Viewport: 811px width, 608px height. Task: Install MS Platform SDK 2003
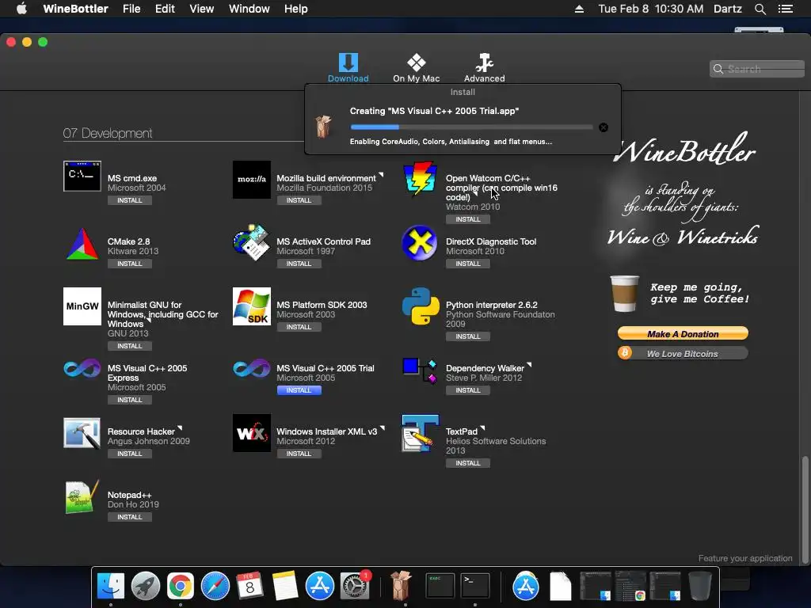pos(299,327)
